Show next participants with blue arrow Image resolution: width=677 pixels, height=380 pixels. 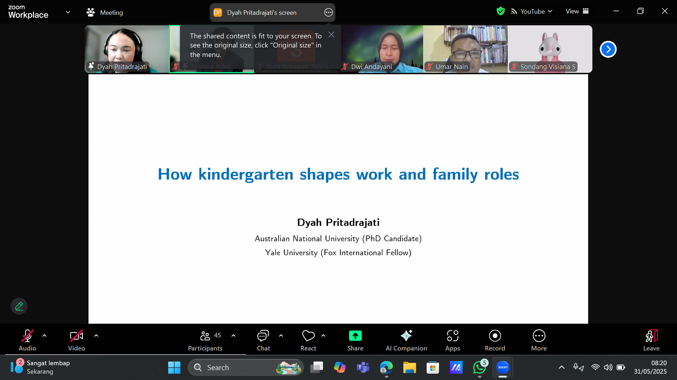point(608,49)
